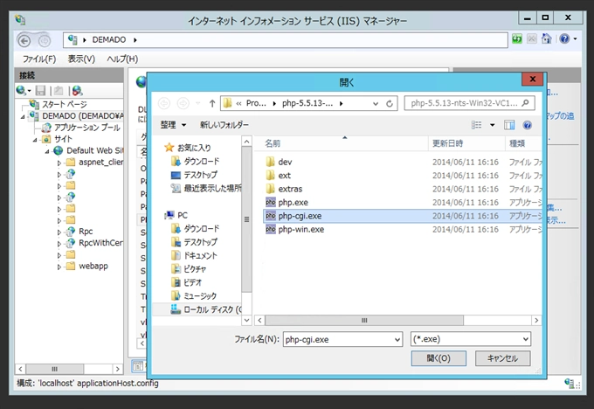Select ローカル ディスク in navigation pane
This screenshot has width=594, height=409.
pos(205,309)
